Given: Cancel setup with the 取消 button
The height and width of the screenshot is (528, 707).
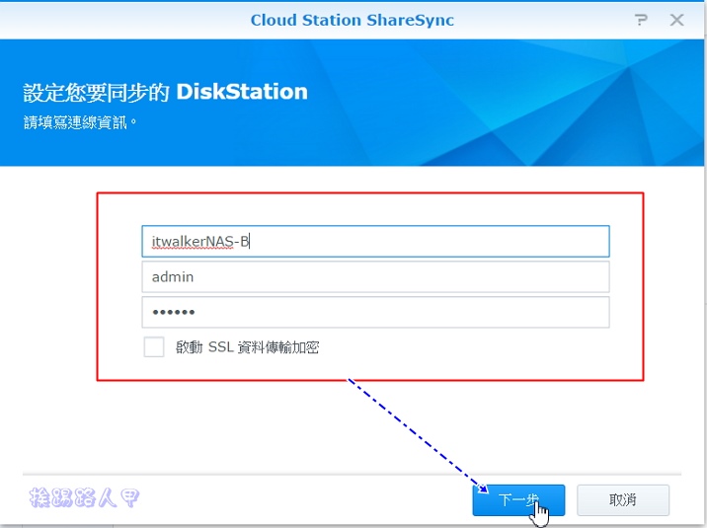Looking at the screenshot, I should pos(623,500).
